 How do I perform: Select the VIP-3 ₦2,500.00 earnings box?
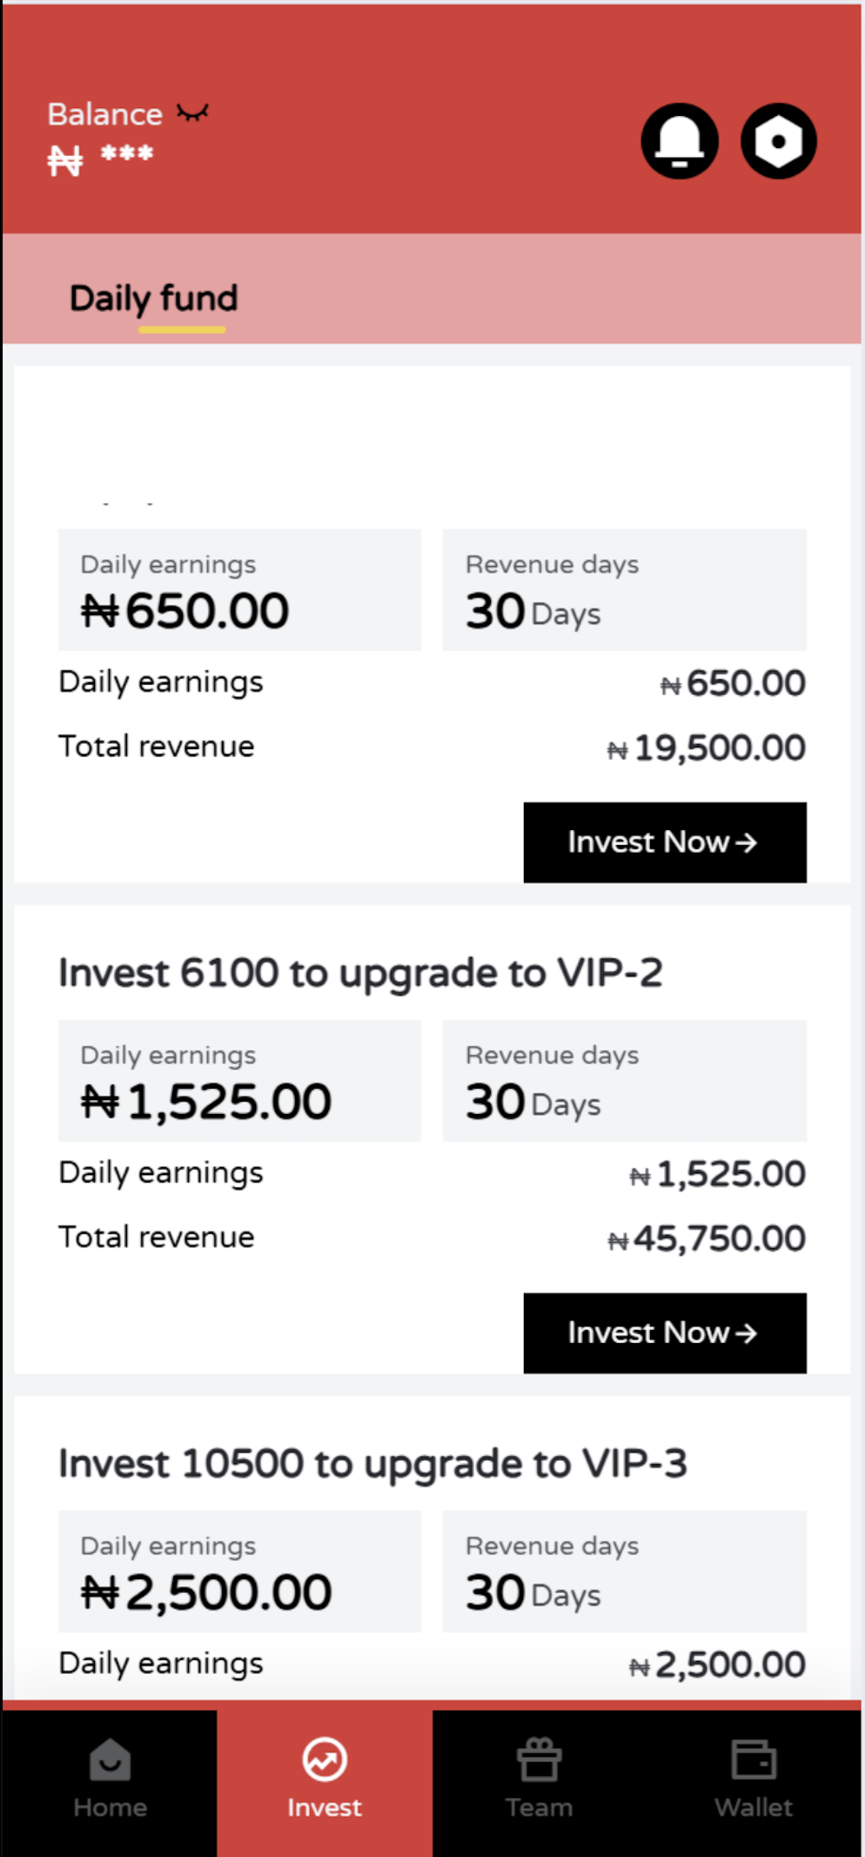click(x=239, y=1571)
